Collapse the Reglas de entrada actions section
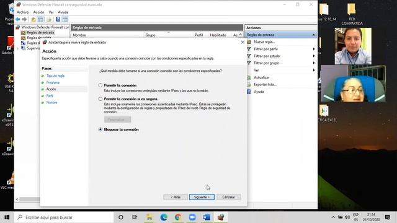The width and height of the screenshot is (397, 223). point(314,35)
